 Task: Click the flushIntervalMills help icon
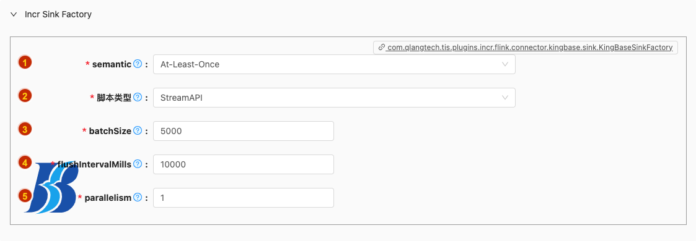click(138, 164)
